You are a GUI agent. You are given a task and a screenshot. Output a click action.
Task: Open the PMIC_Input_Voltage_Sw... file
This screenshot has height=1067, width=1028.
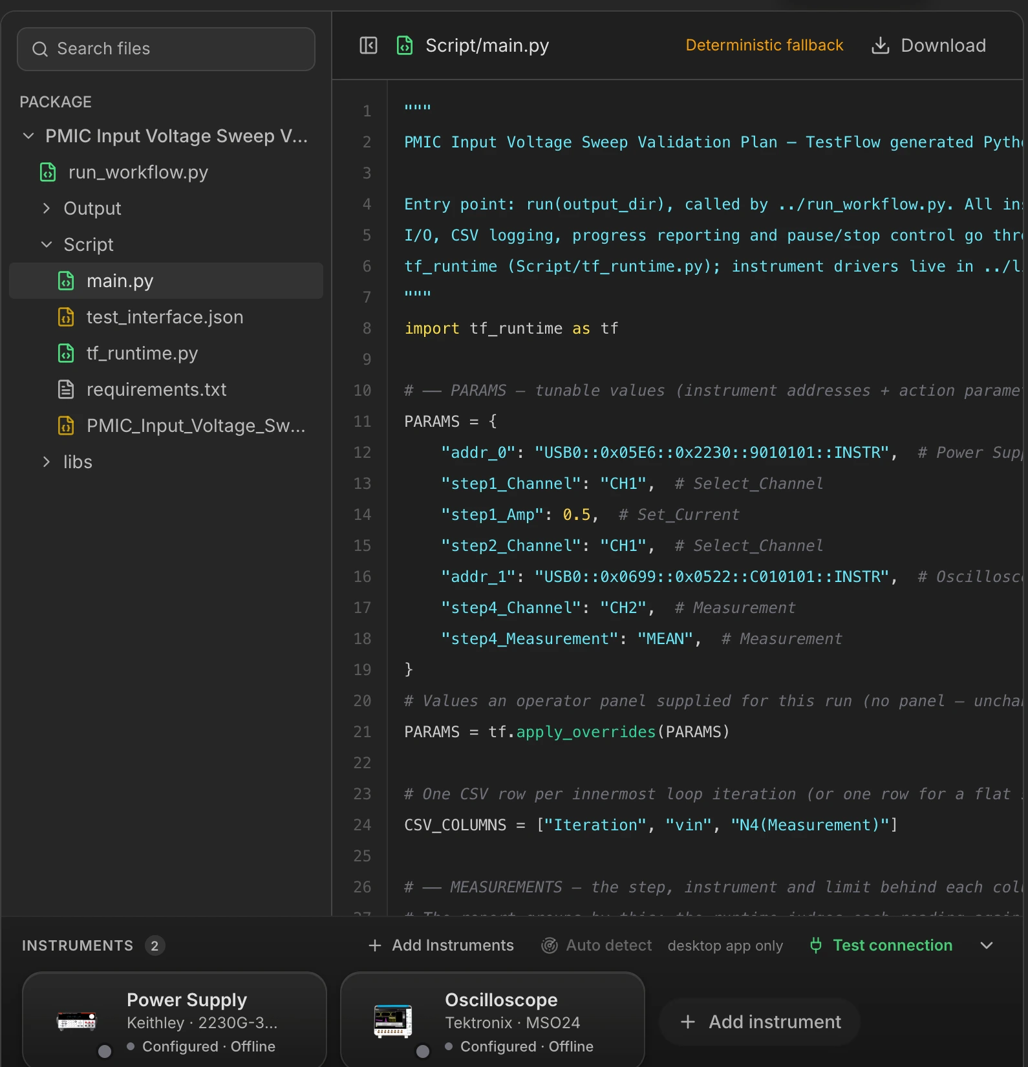(x=196, y=426)
